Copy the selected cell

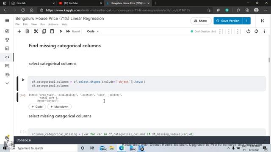pyautogui.click(x=44, y=31)
